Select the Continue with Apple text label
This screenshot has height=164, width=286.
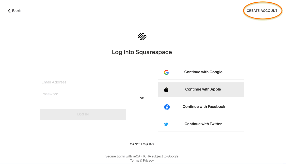point(203,89)
